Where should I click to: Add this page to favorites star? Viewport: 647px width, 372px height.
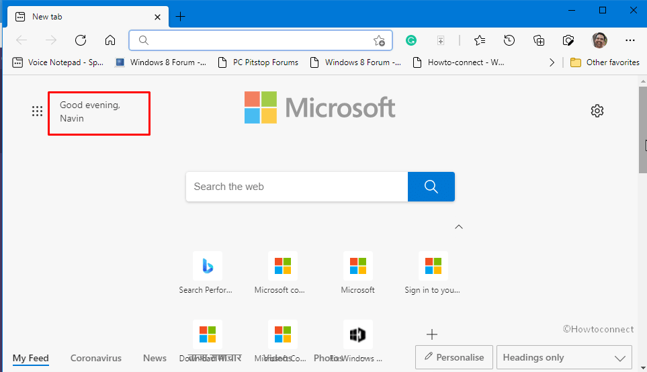point(379,40)
